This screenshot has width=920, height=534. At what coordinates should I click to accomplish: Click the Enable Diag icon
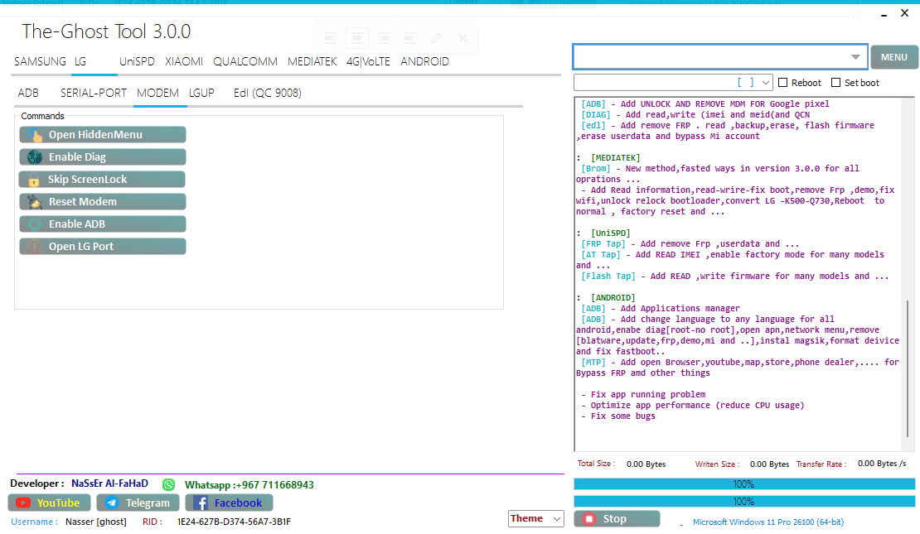(x=34, y=157)
